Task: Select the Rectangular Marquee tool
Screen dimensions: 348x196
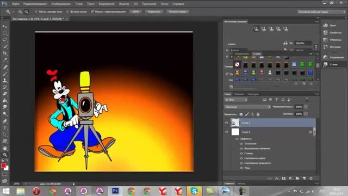Action: (x=5, y=33)
